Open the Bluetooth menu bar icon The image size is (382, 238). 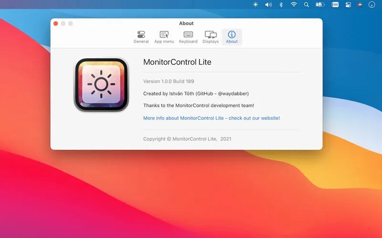pyautogui.click(x=281, y=5)
